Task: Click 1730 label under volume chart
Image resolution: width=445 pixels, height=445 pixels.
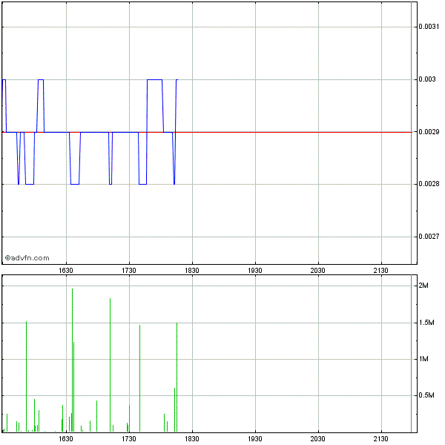Action: pos(129,439)
